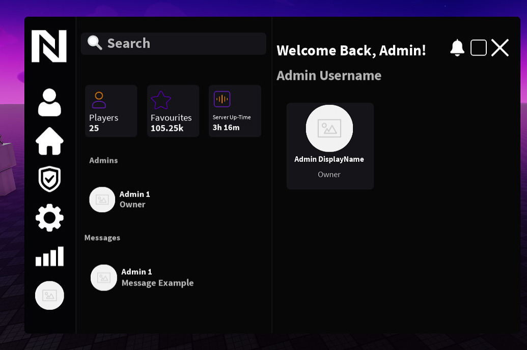Screen dimensions: 527x350
Task: View server statistics via the bar chart icon
Action: pos(49,257)
